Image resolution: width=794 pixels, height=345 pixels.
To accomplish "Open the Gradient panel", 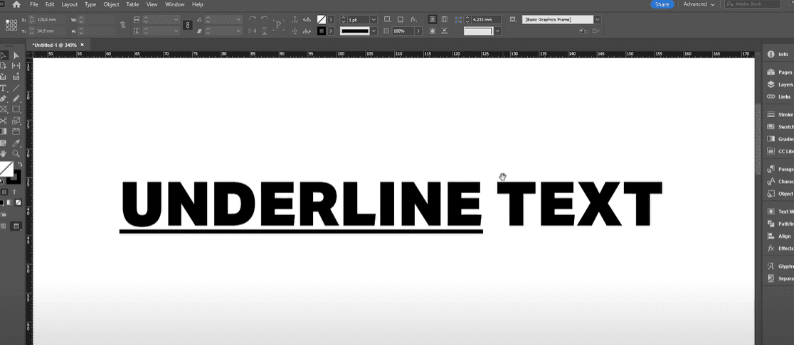I will tap(780, 139).
